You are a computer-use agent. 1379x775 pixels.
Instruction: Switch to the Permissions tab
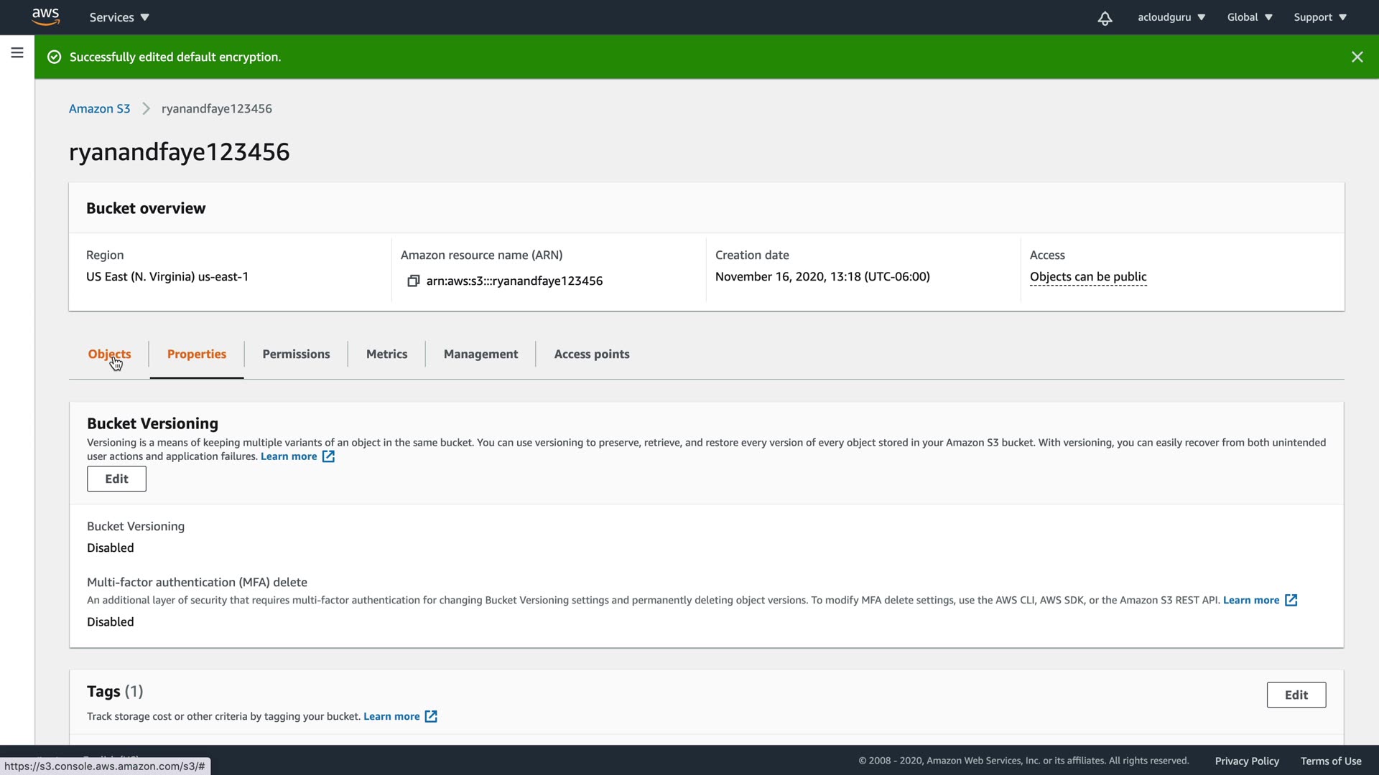(296, 354)
